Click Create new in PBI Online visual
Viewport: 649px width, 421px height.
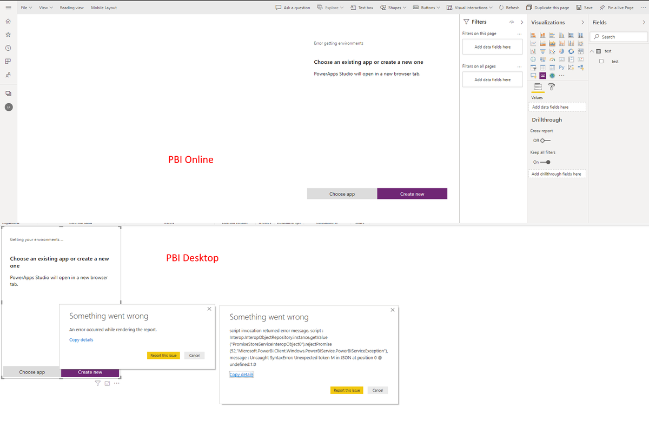coord(412,193)
